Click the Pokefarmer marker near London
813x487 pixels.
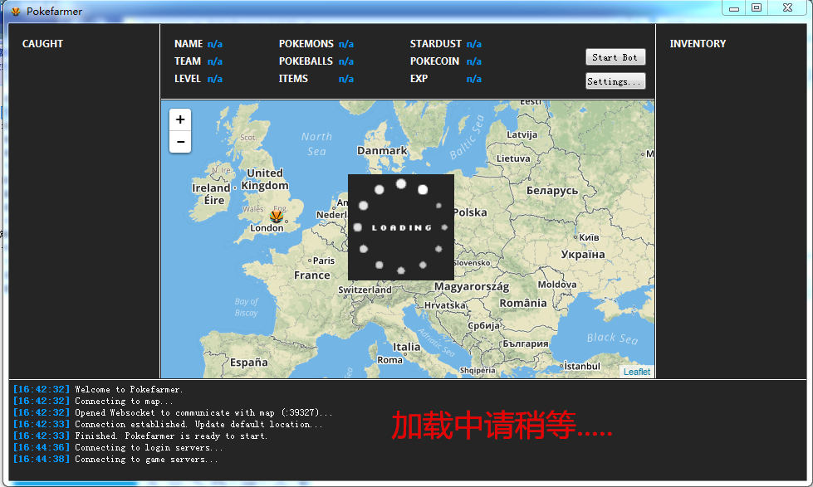(277, 216)
